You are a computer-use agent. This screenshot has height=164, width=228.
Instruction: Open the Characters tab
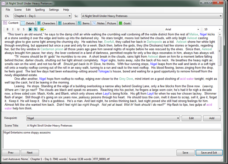tap(46, 23)
